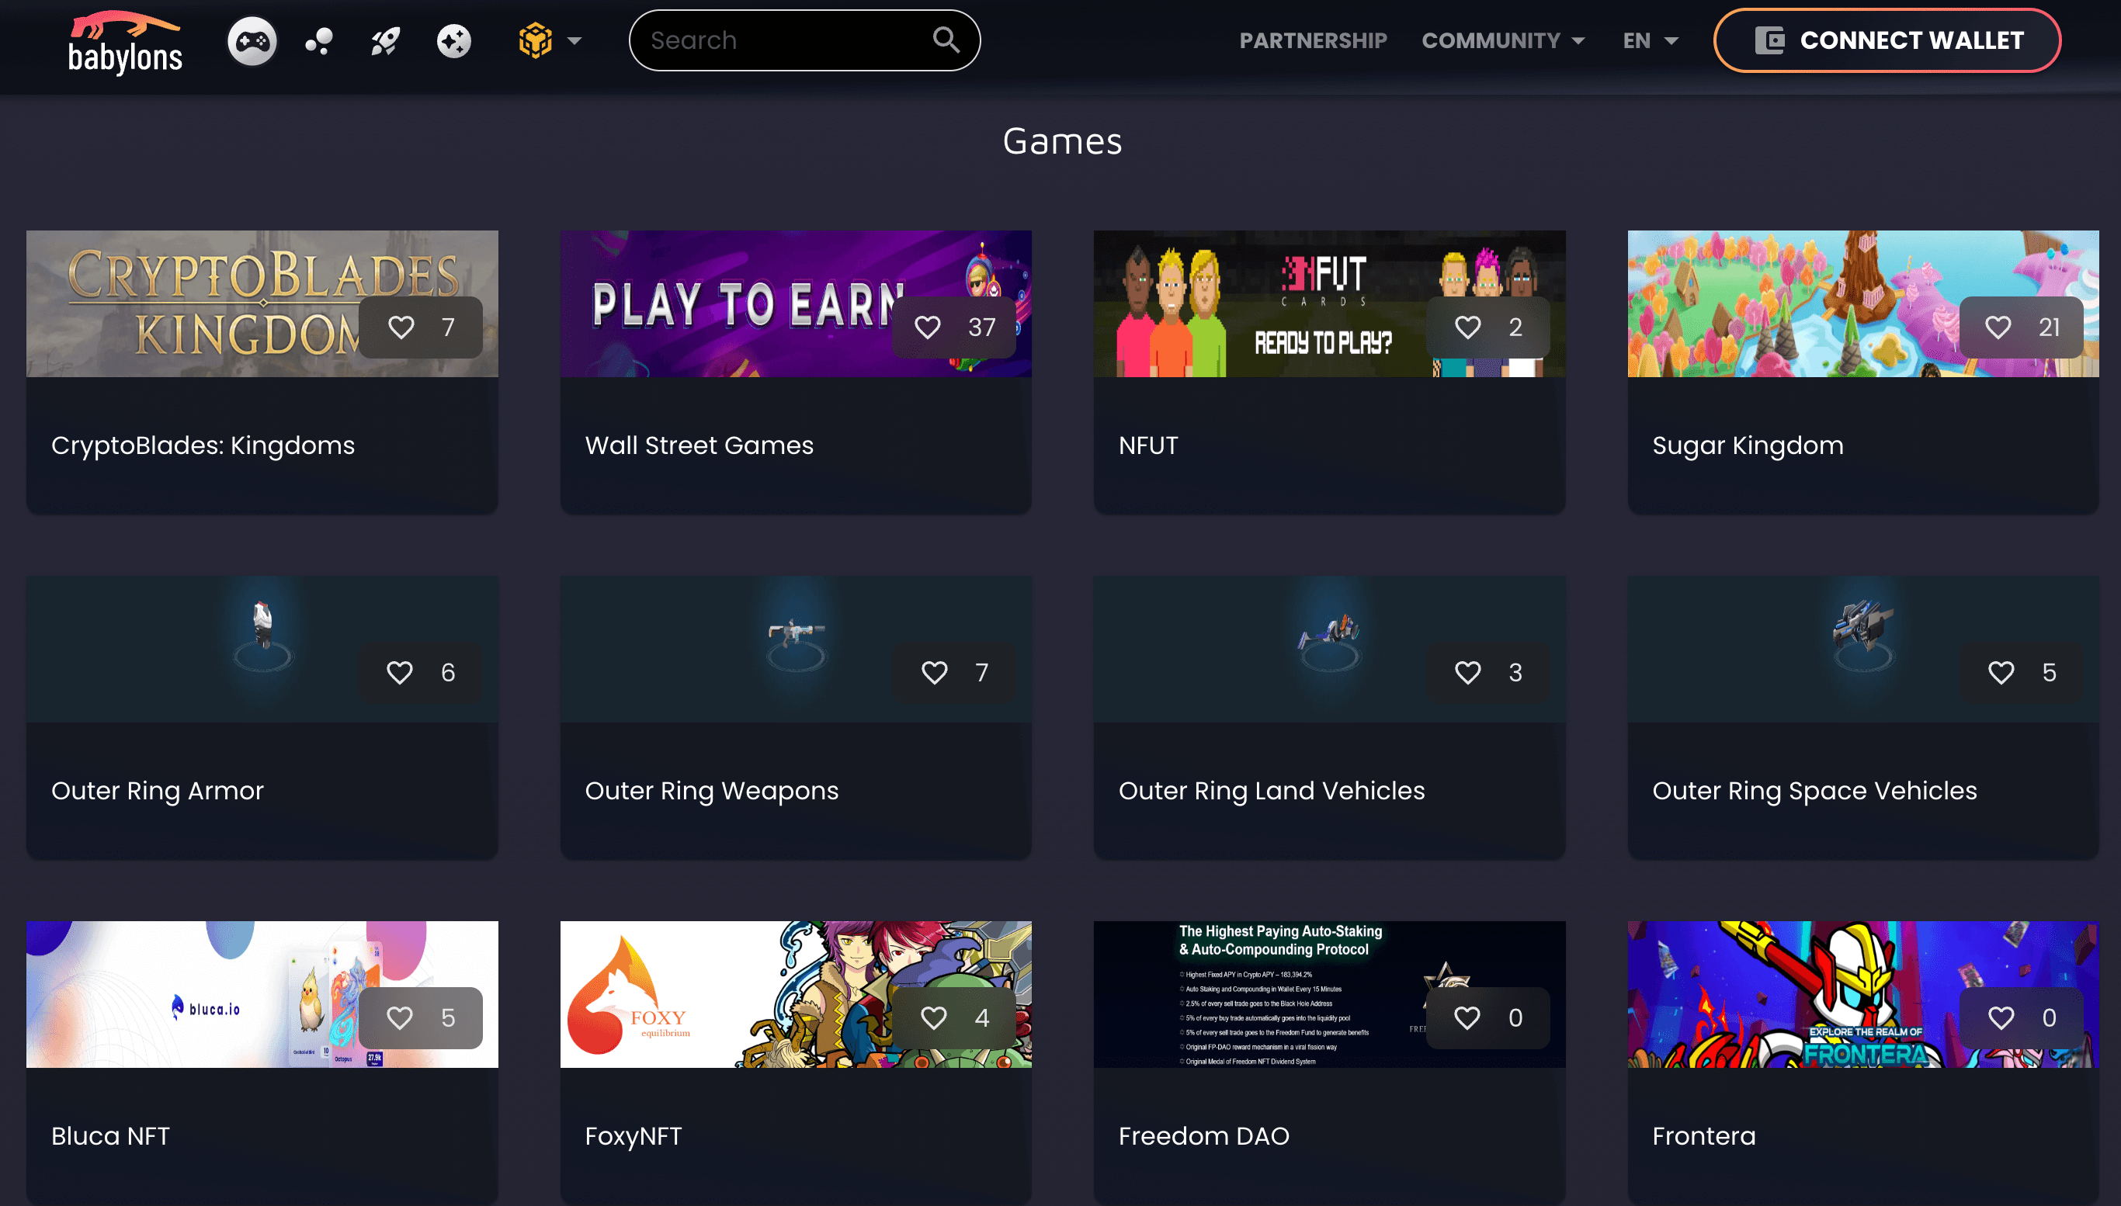Open the Wall Street Games title link
The width and height of the screenshot is (2121, 1206).
pyautogui.click(x=699, y=445)
